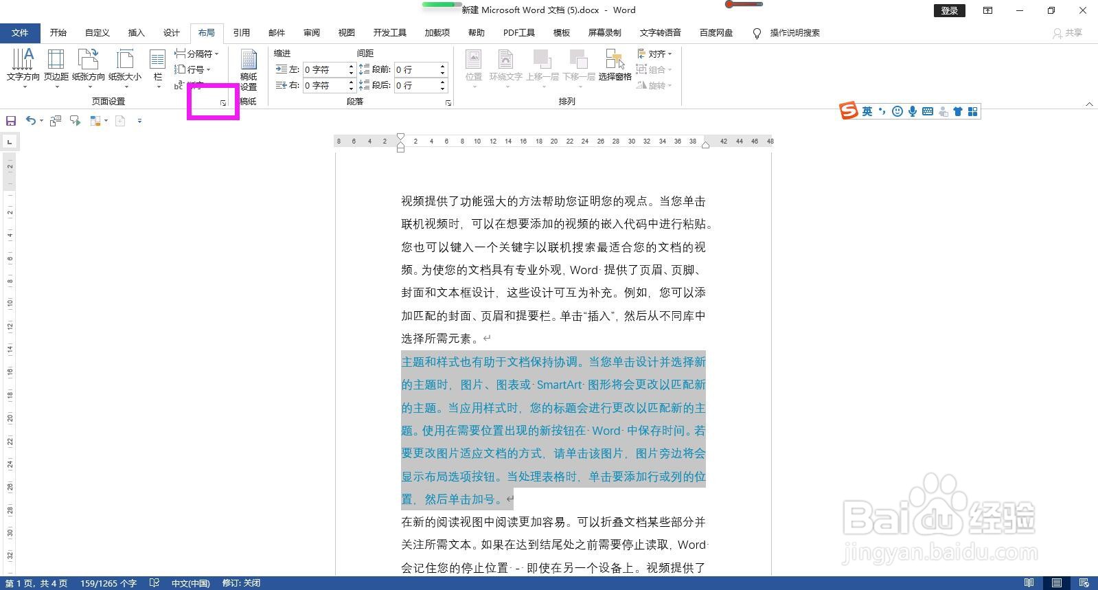Click the Bring Forward (上移一层) icon
Image resolution: width=1098 pixels, height=590 pixels.
tap(542, 60)
